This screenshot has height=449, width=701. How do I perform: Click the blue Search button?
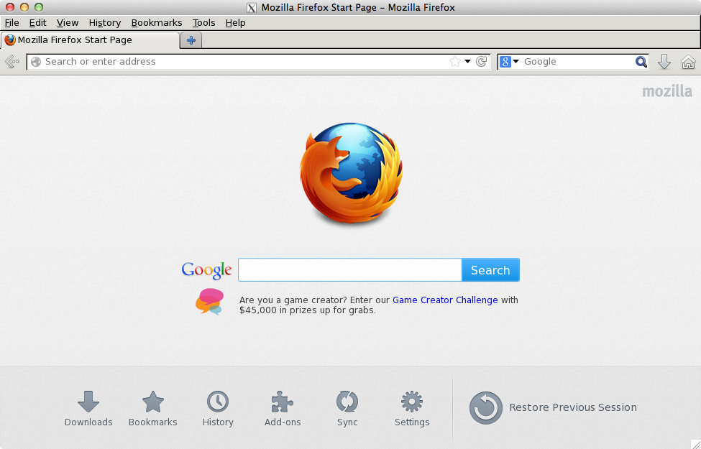[x=490, y=270]
